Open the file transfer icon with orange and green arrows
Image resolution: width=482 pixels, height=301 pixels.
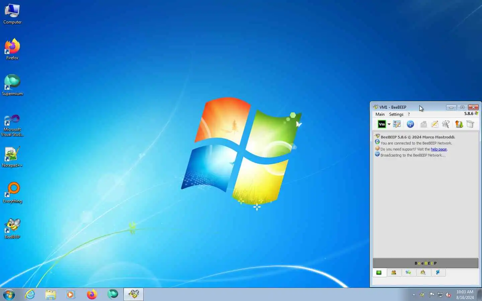459,124
